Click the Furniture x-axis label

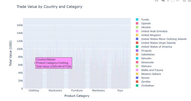(x=77, y=90)
